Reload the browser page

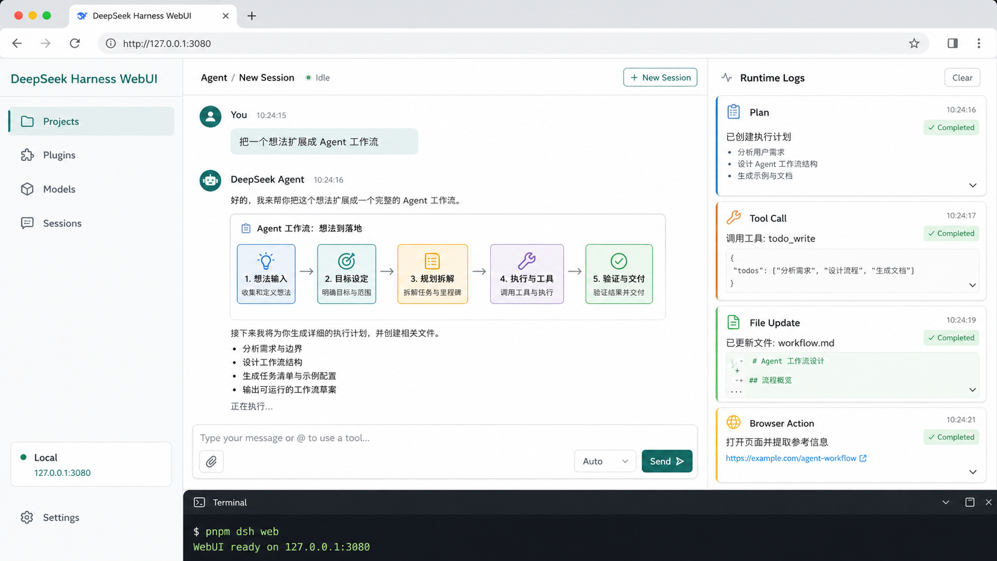75,44
